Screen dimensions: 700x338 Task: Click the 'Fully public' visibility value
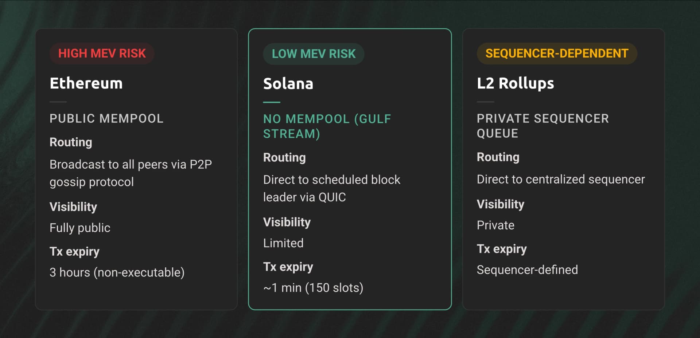(x=80, y=228)
